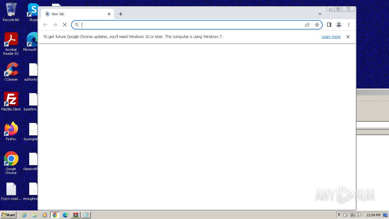Viewport: 389px width, 219px height.
Task: Click the search magnifier icon in address bar
Action: [77, 25]
